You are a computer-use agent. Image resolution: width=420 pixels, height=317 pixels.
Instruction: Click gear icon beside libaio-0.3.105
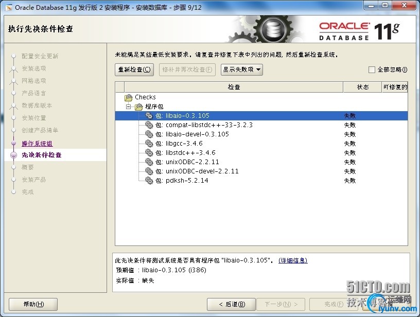[x=149, y=116]
